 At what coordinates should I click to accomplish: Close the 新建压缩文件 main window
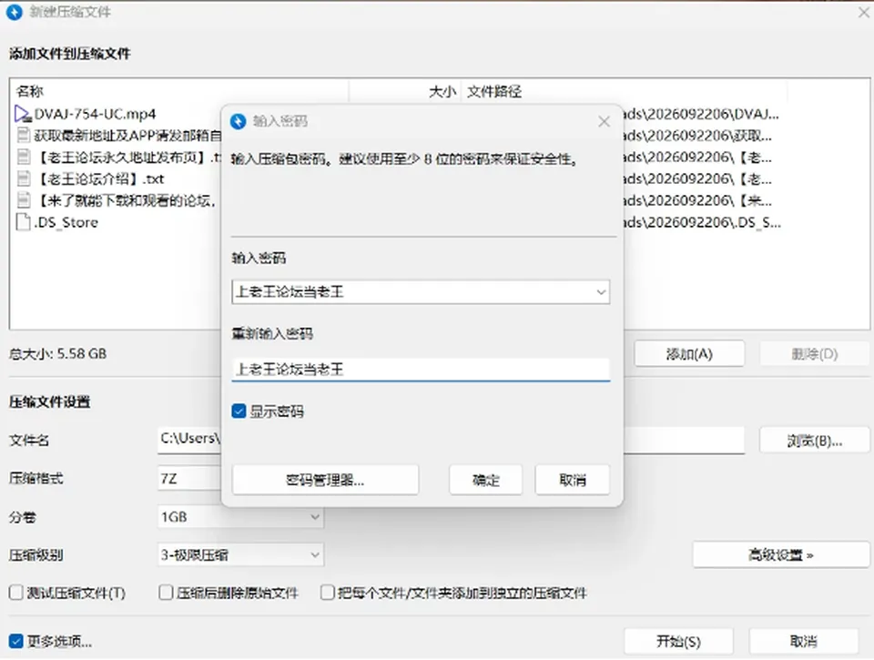[864, 12]
